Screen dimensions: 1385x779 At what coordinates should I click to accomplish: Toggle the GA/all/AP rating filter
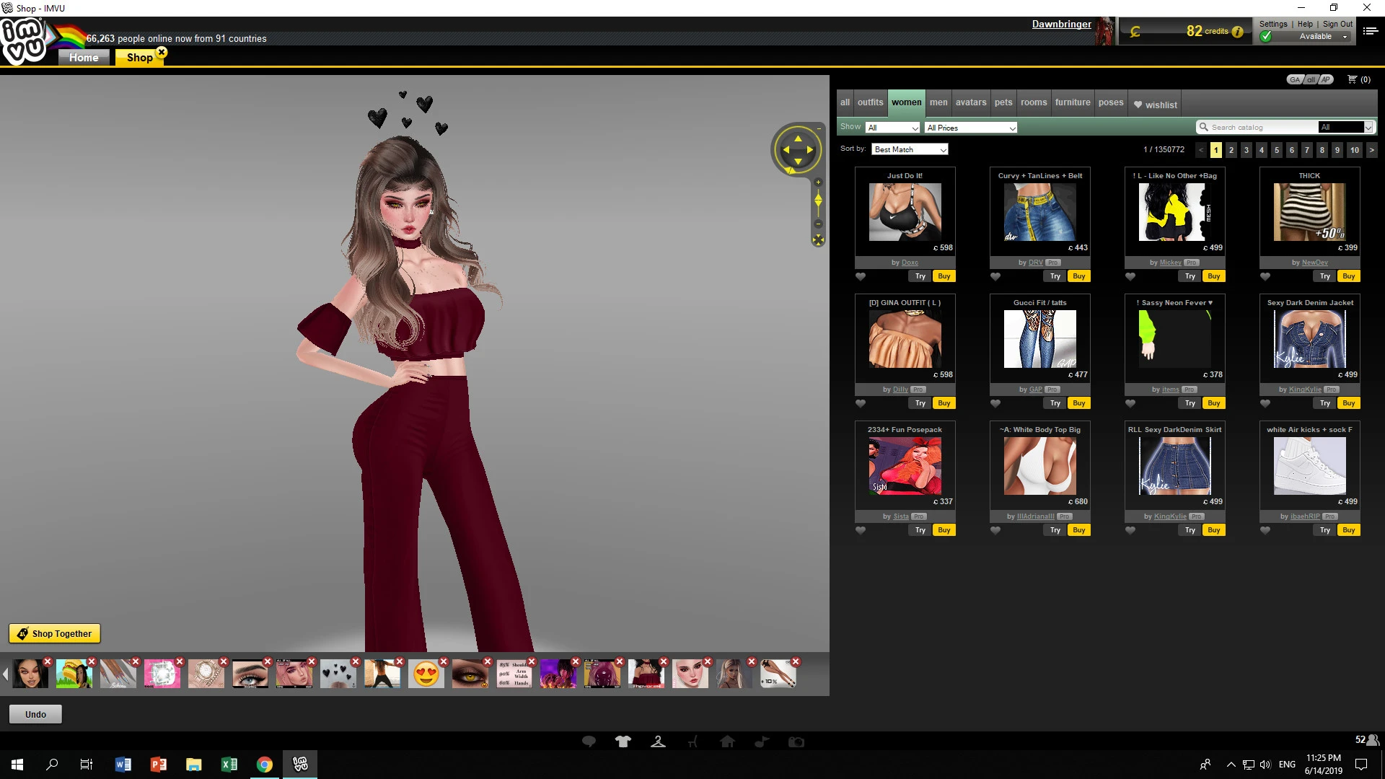click(1310, 79)
